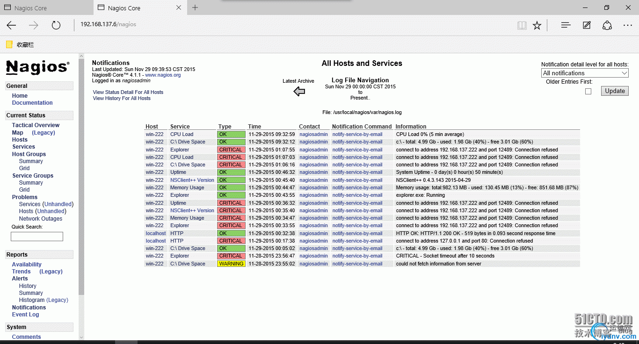
Task: Focus the Quick Search field
Action: [37, 236]
